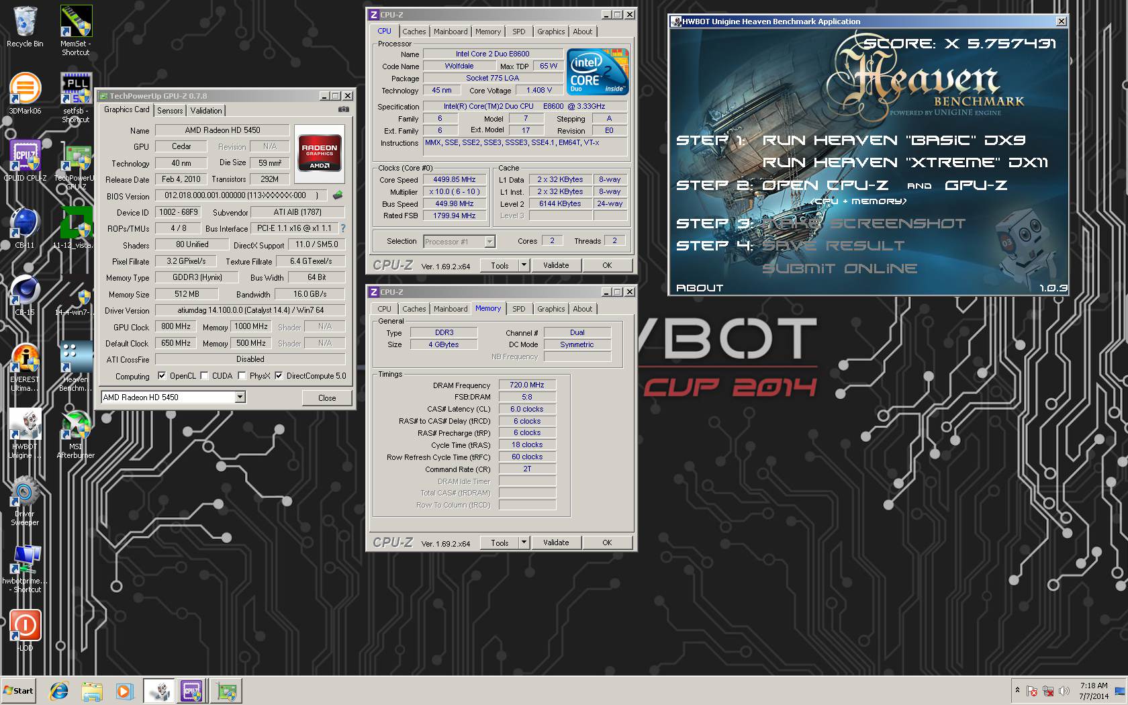Open Windows Explorer folder in the taskbar
Image resolution: width=1128 pixels, height=705 pixels.
[x=92, y=691]
